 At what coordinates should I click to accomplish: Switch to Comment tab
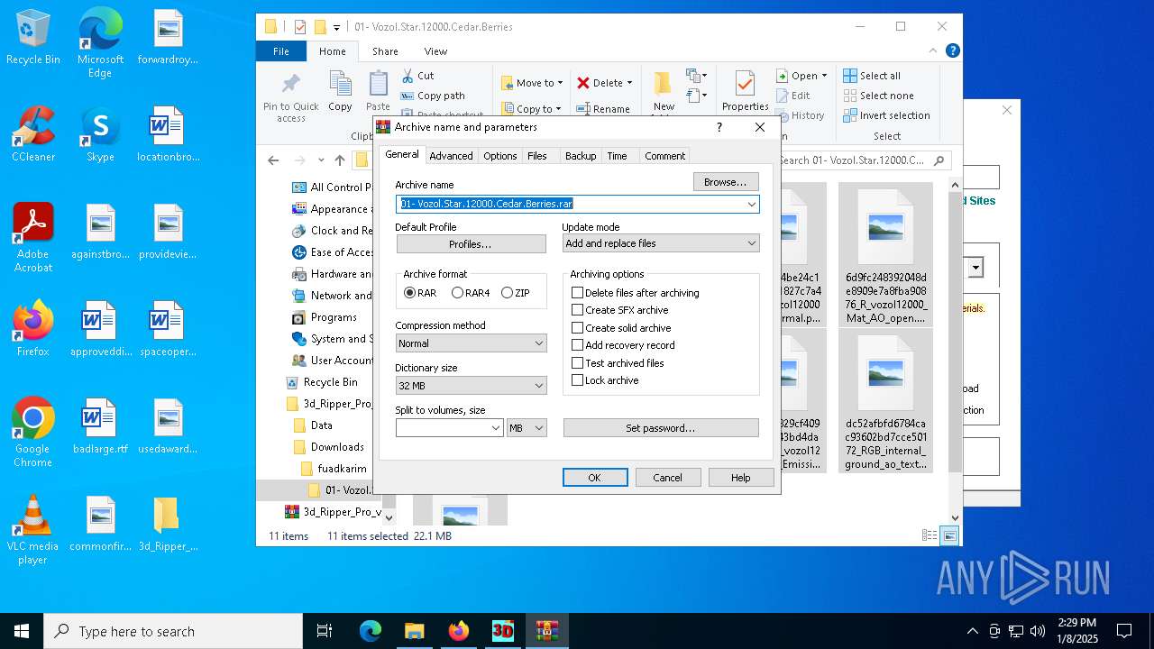pyautogui.click(x=664, y=156)
